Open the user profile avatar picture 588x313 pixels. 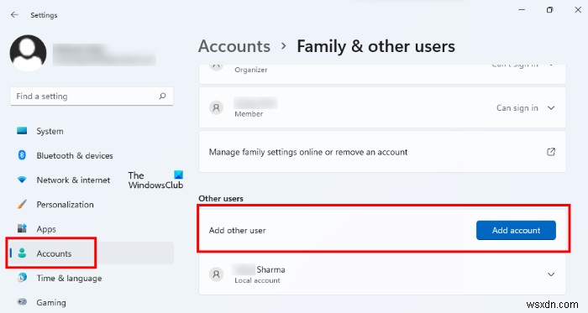click(28, 53)
